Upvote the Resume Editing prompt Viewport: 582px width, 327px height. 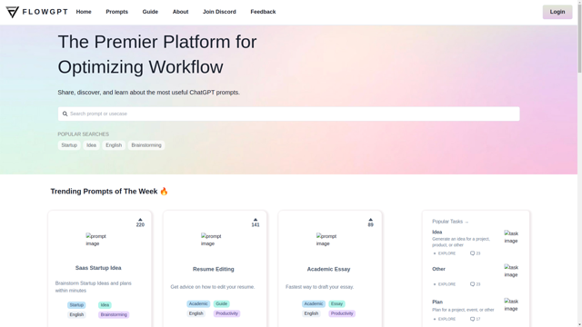256,220
